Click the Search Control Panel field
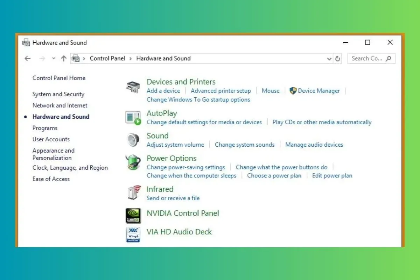The width and height of the screenshot is (420, 280). [367, 58]
